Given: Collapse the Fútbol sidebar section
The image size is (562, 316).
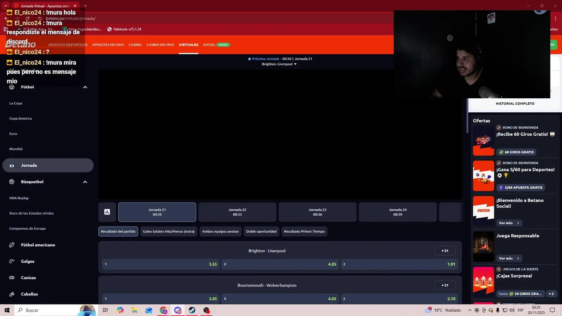Looking at the screenshot, I should tap(85, 87).
